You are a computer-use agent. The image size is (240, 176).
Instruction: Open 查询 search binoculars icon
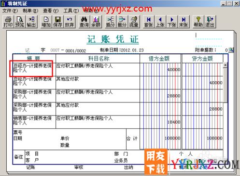click(x=84, y=22)
